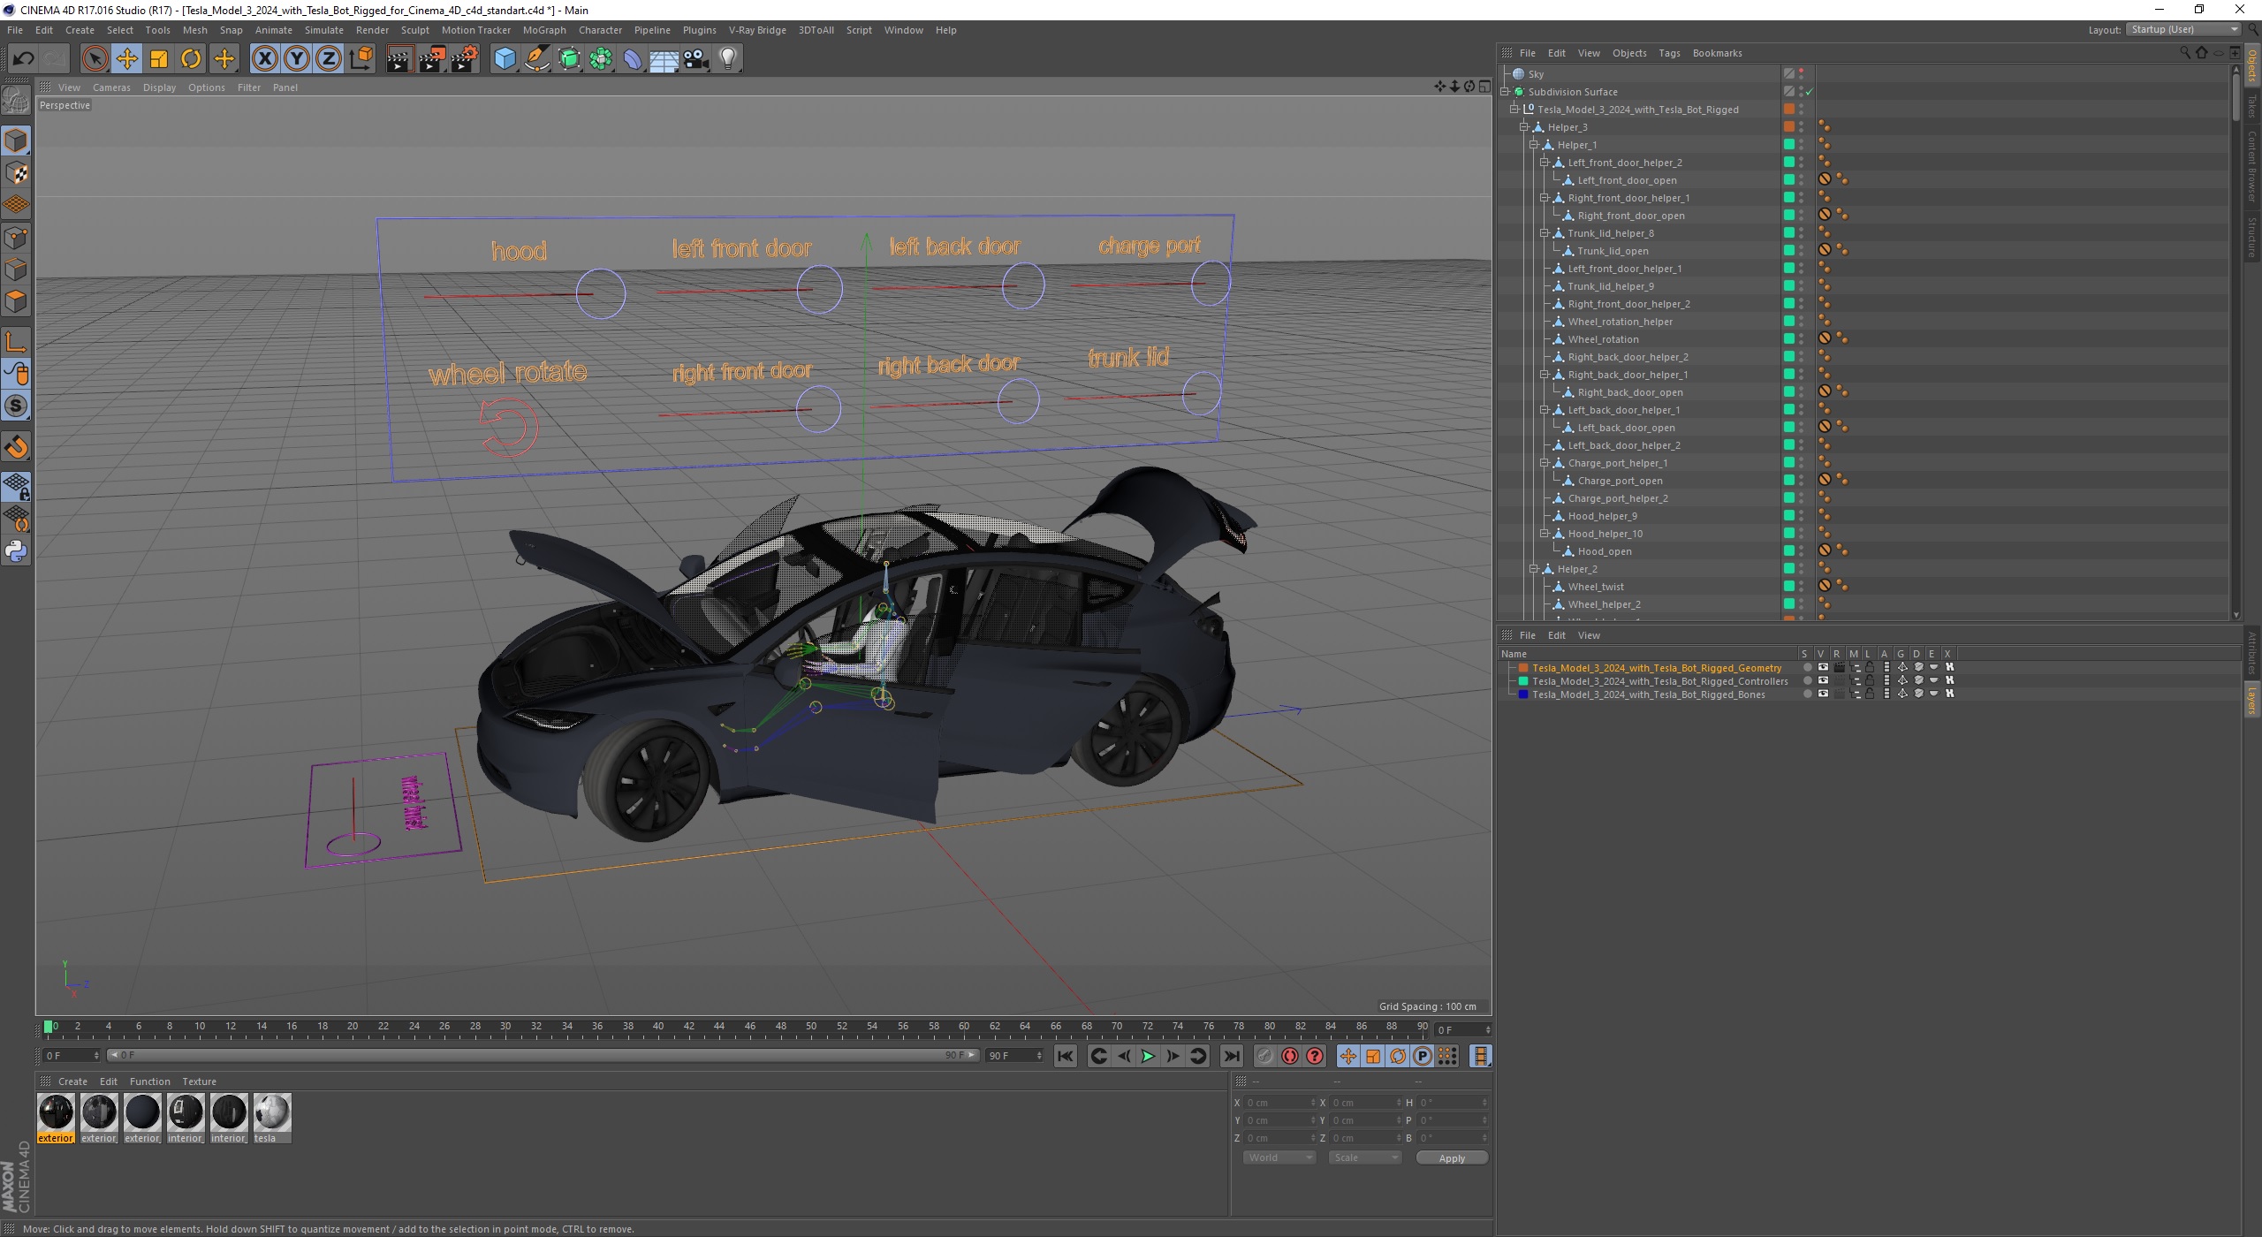Collapse Hood_helper_10 node
The width and height of the screenshot is (2262, 1237).
tap(1545, 534)
